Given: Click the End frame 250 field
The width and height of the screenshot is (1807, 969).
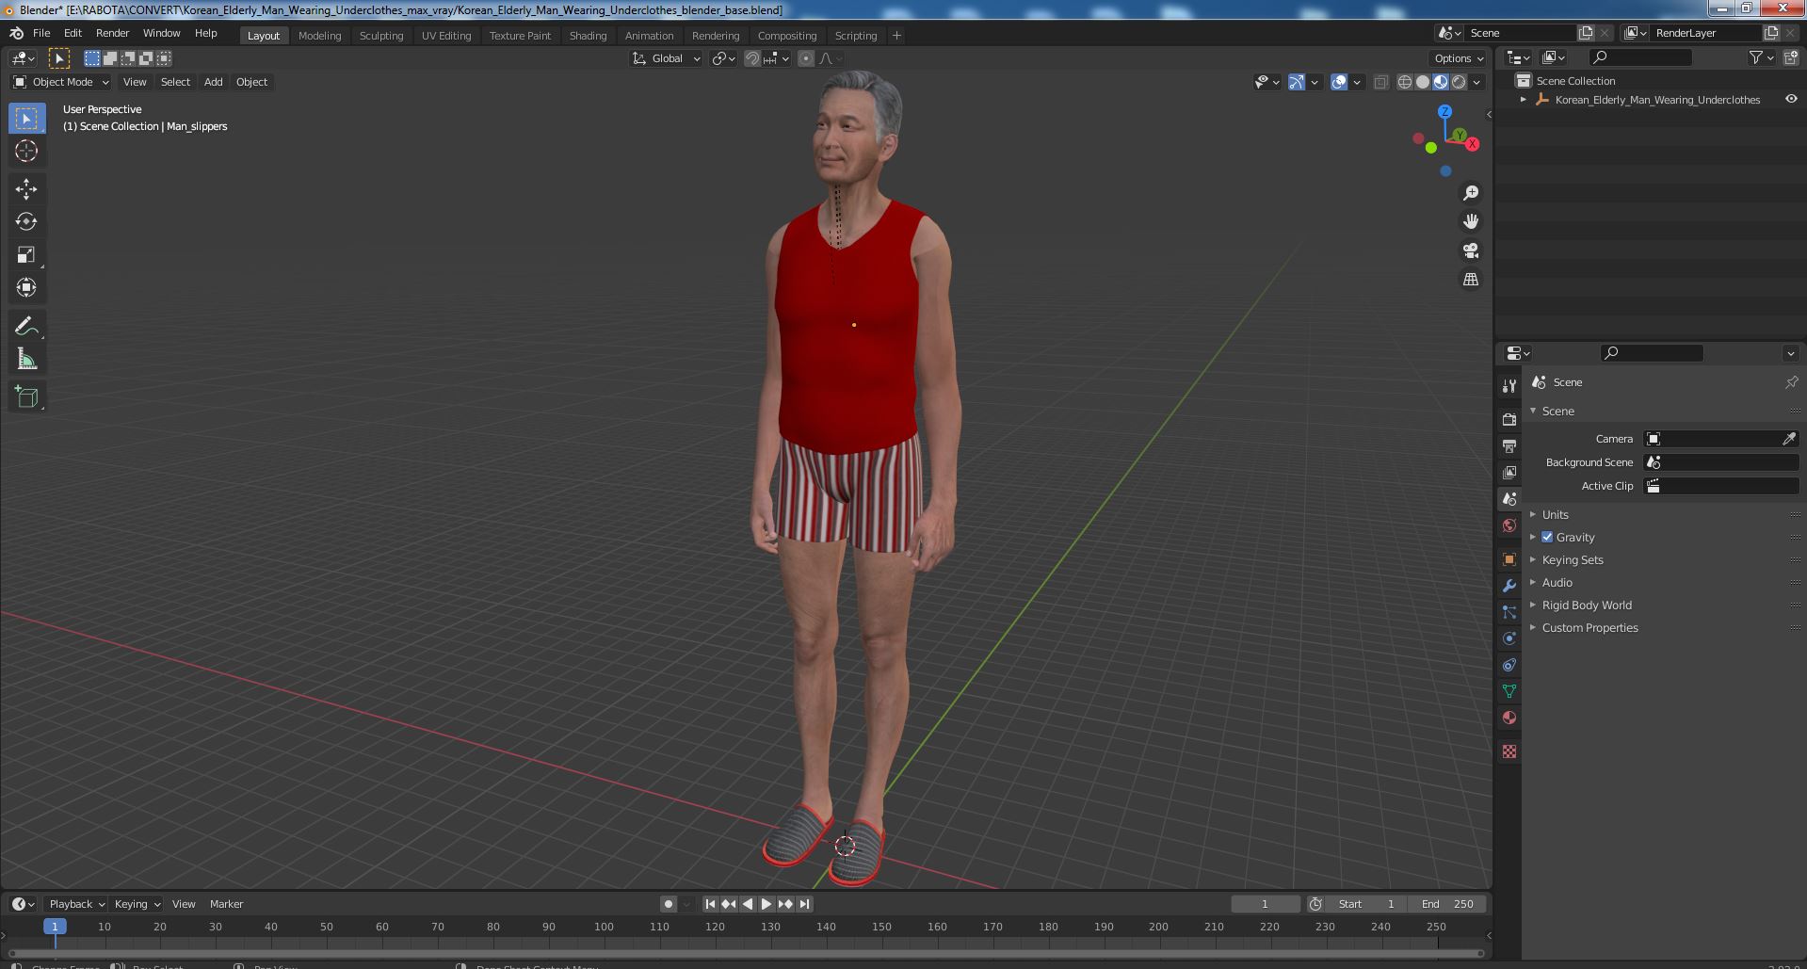Looking at the screenshot, I should (1447, 904).
